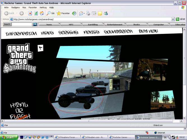Viewport: 187px width, 140px height.
Task: Switch to GTAsajtens Forum taskbar window
Action: 68,137
